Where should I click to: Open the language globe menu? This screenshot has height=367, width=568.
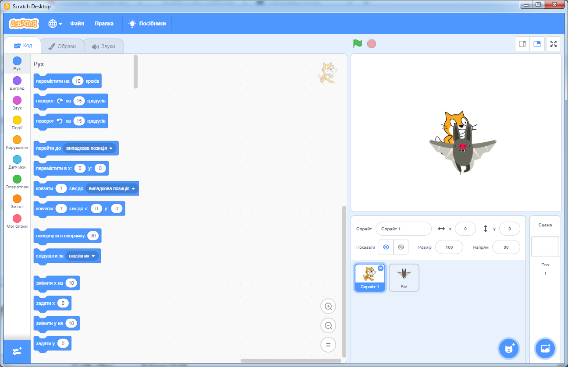(x=55, y=24)
